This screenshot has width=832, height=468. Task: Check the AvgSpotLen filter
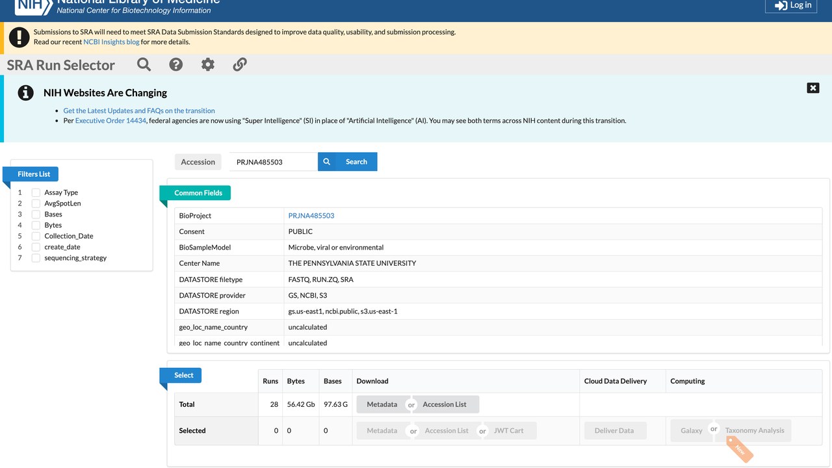point(36,203)
